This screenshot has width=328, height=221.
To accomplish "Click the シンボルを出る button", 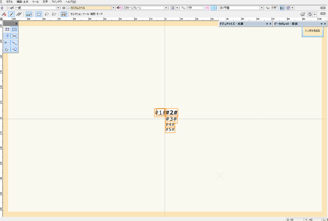I will pyautogui.click(x=312, y=31).
